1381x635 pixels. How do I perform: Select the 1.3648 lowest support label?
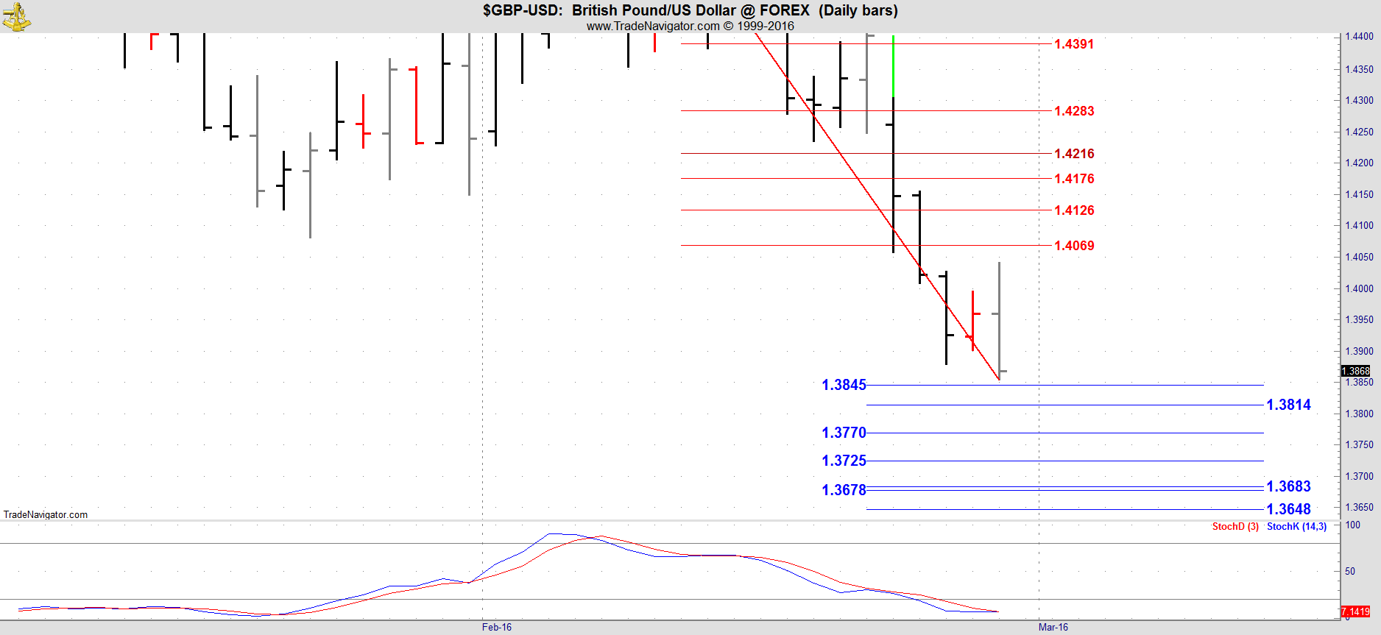[x=1288, y=509]
